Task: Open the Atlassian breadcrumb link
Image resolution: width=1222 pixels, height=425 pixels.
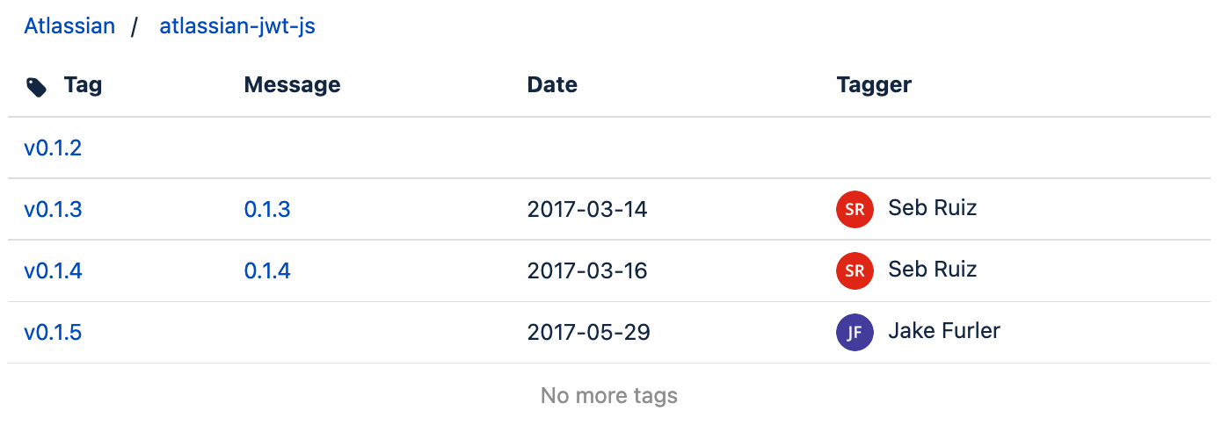Action: 69,26
